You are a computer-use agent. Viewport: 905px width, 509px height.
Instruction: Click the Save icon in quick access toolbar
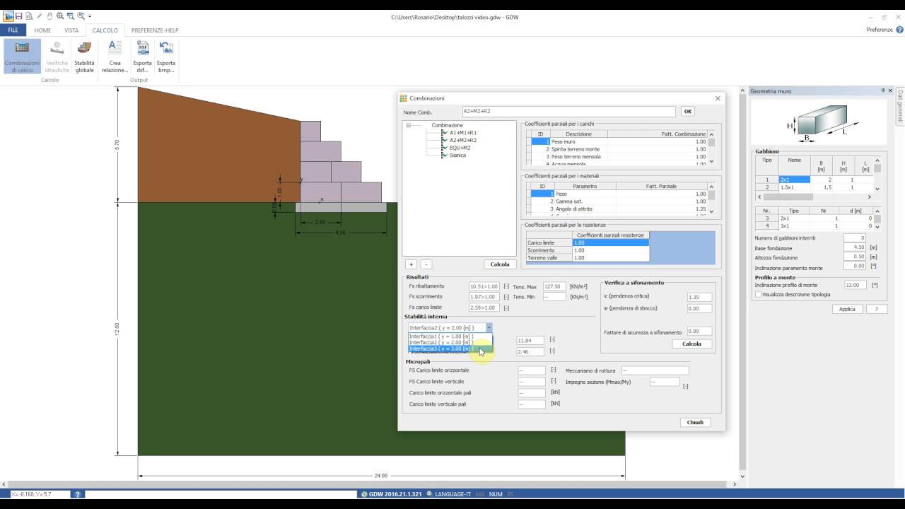[19, 16]
